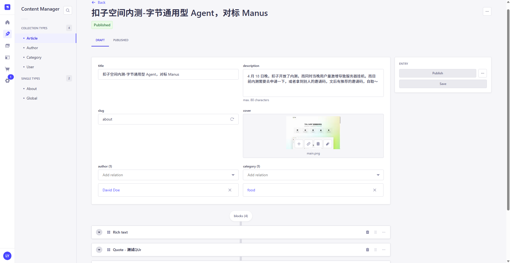Switch to the DRAFT tab

click(x=100, y=40)
